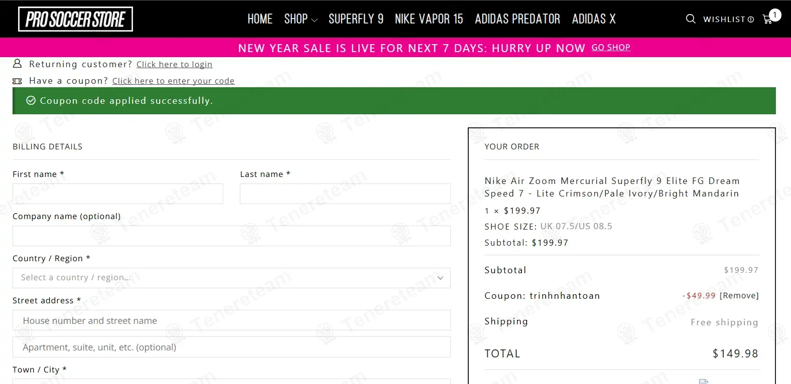
Task: Click the coupon ticket icon
Action: coord(17,81)
